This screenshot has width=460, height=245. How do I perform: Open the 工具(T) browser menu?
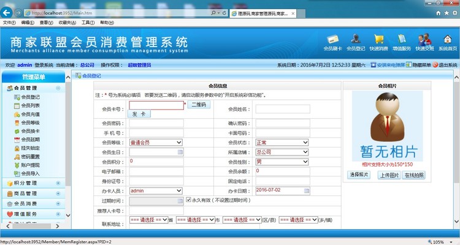point(88,23)
